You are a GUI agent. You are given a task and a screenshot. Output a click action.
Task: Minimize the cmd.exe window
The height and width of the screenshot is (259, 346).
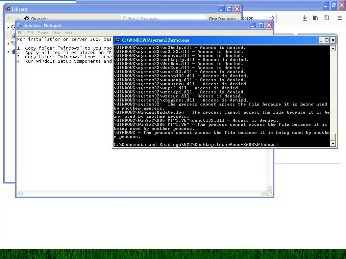pos(321,40)
